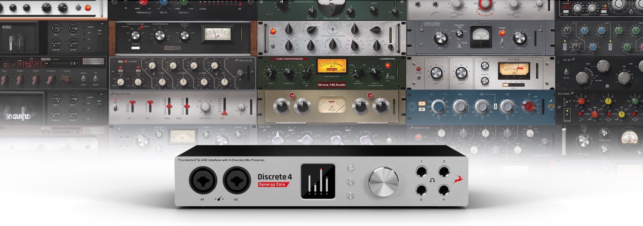Screen dimensions: 643x226
Task: Click the red antelope logo on Discrete 4
Action: click(x=457, y=180)
